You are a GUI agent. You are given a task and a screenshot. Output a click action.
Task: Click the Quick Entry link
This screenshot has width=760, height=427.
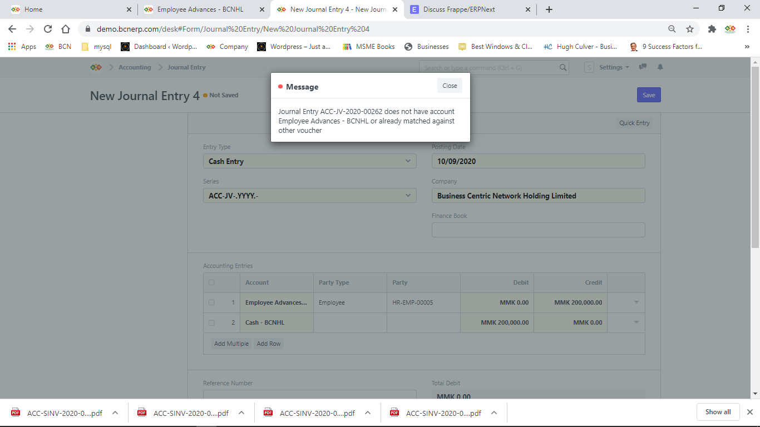tap(634, 123)
